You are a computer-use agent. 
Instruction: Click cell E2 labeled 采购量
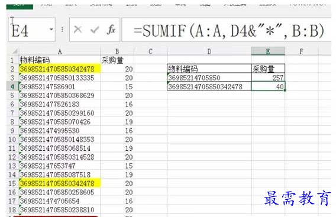[x=268, y=69]
